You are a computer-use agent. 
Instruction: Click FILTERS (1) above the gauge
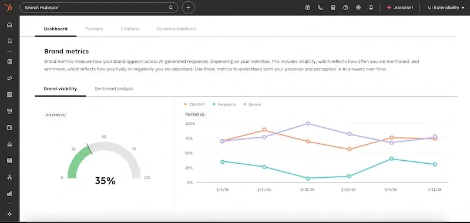56,115
